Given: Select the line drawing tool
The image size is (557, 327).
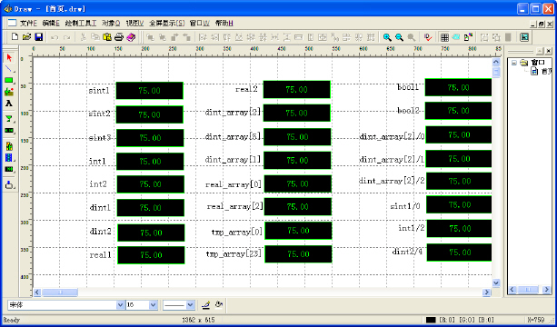Looking at the screenshot, I should coord(9,69).
